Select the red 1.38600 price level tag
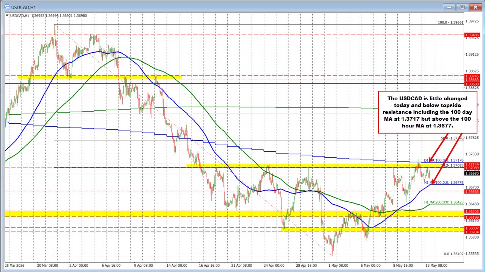Screen dimensions: 485x272 pyautogui.click(x=471, y=84)
